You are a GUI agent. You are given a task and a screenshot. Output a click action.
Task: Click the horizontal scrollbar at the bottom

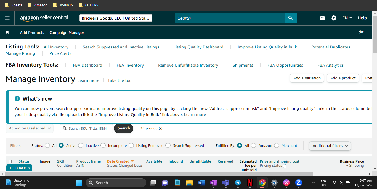tap(158, 174)
